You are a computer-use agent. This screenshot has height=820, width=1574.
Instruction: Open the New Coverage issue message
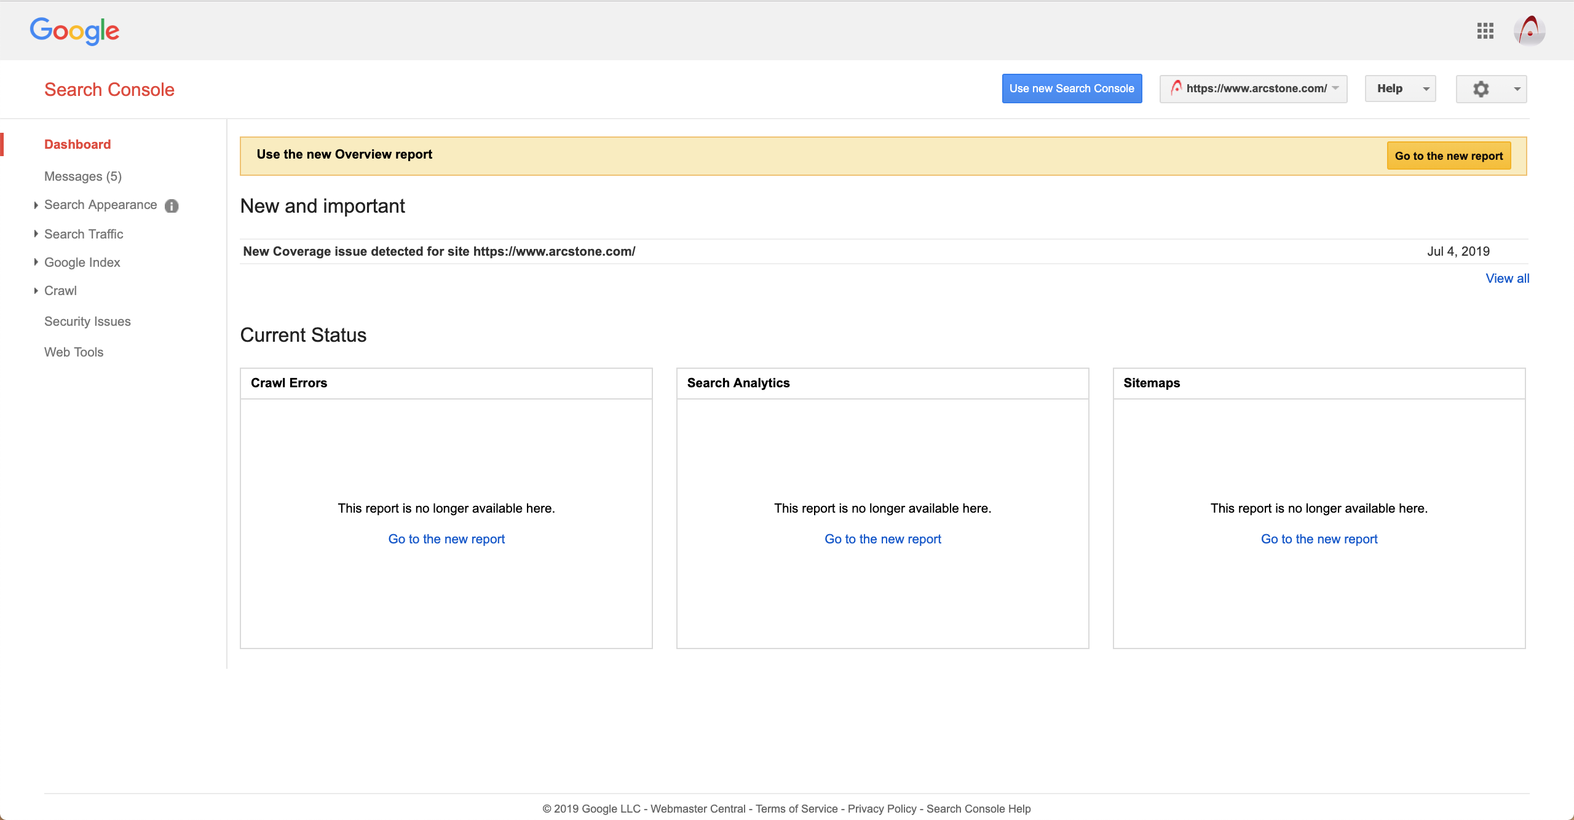click(x=439, y=251)
